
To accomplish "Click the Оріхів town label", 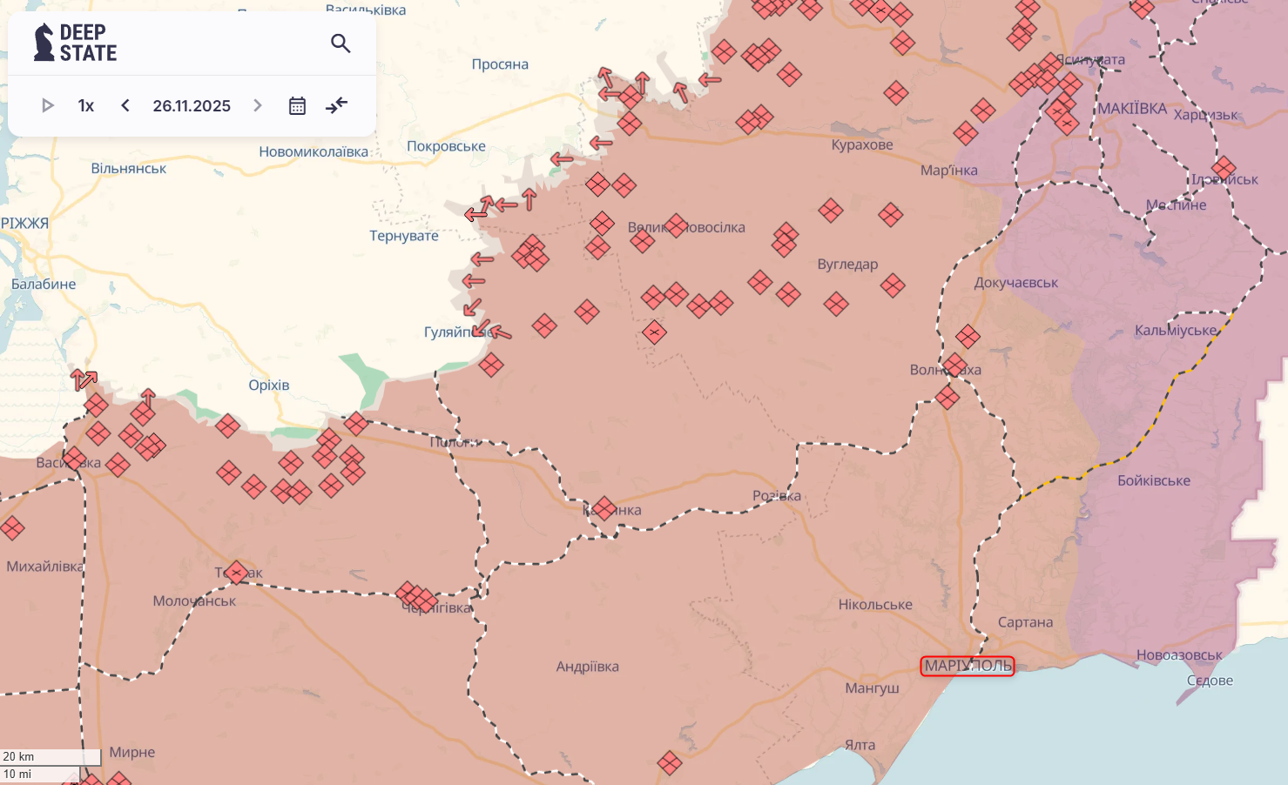I will coord(268,385).
